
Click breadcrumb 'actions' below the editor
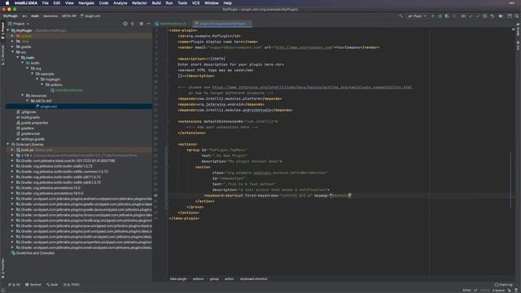pyautogui.click(x=198, y=278)
